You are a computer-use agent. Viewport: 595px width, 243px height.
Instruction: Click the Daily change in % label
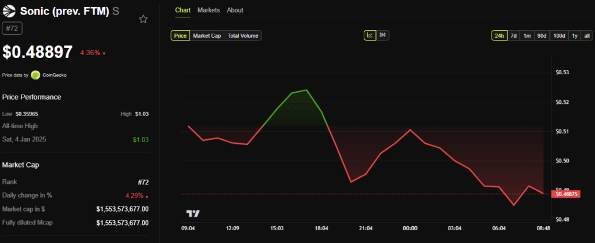click(x=27, y=195)
